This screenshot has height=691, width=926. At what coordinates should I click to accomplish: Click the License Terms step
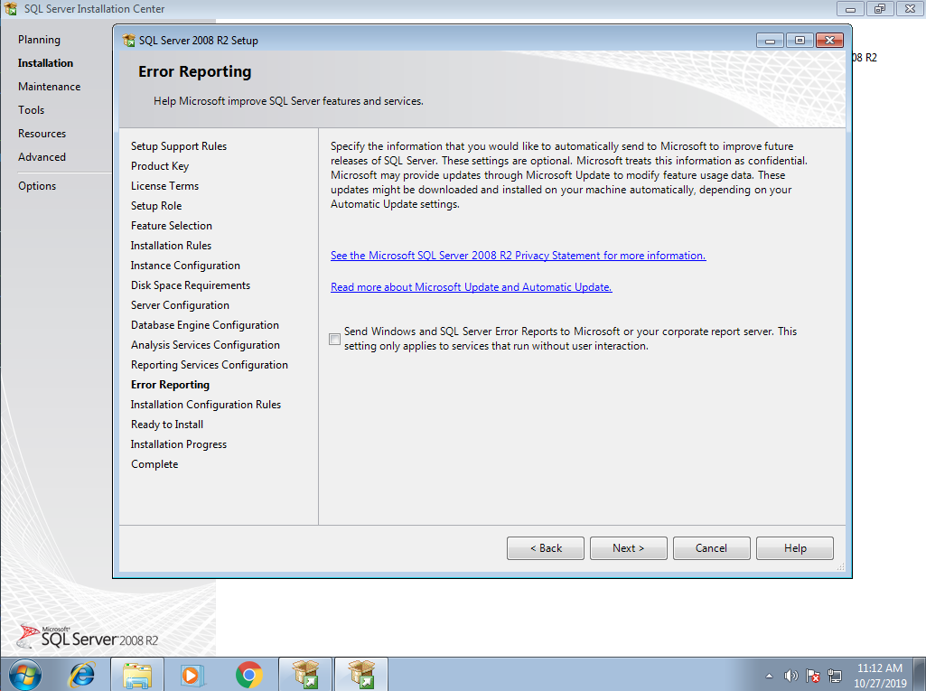164,186
